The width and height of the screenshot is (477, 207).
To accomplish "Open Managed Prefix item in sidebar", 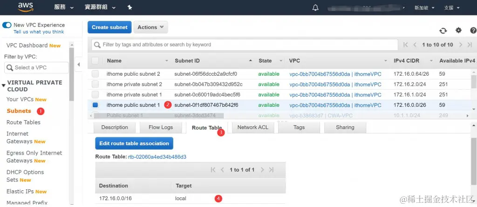I will click(27, 203).
